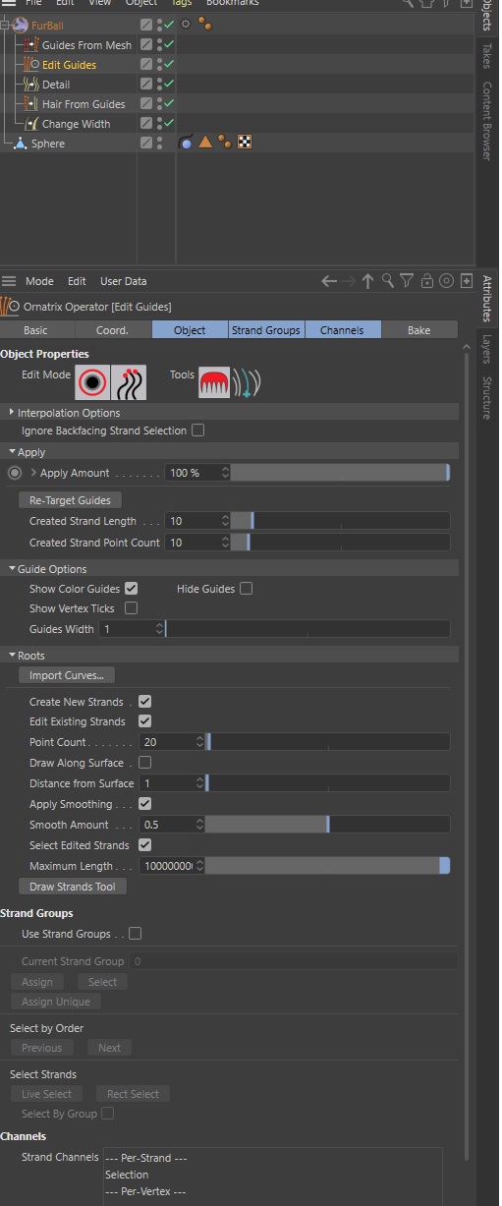Viewport: 502px width, 1206px height.
Task: Collapse the FurBall hierarchy node
Action: point(5,25)
